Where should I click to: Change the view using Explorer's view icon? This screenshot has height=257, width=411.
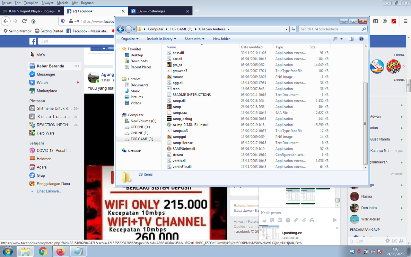coord(335,39)
